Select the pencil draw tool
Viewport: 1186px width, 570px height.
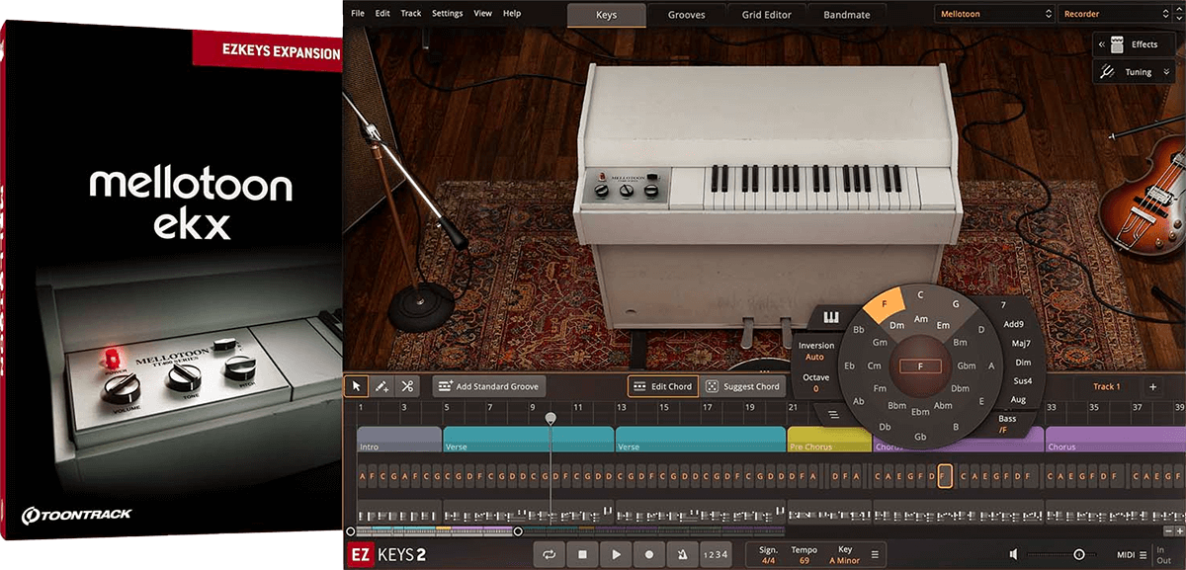point(381,386)
